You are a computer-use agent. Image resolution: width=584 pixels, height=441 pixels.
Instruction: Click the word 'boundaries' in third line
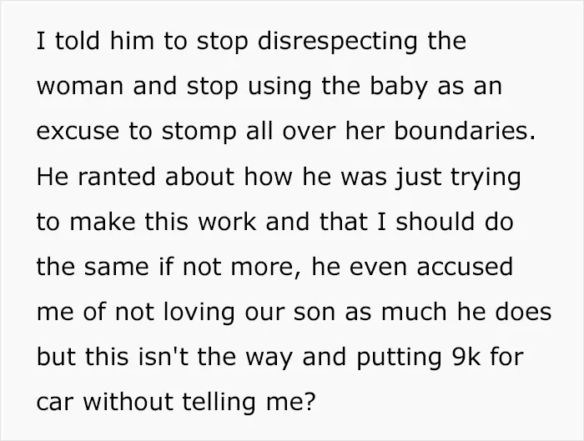462,130
